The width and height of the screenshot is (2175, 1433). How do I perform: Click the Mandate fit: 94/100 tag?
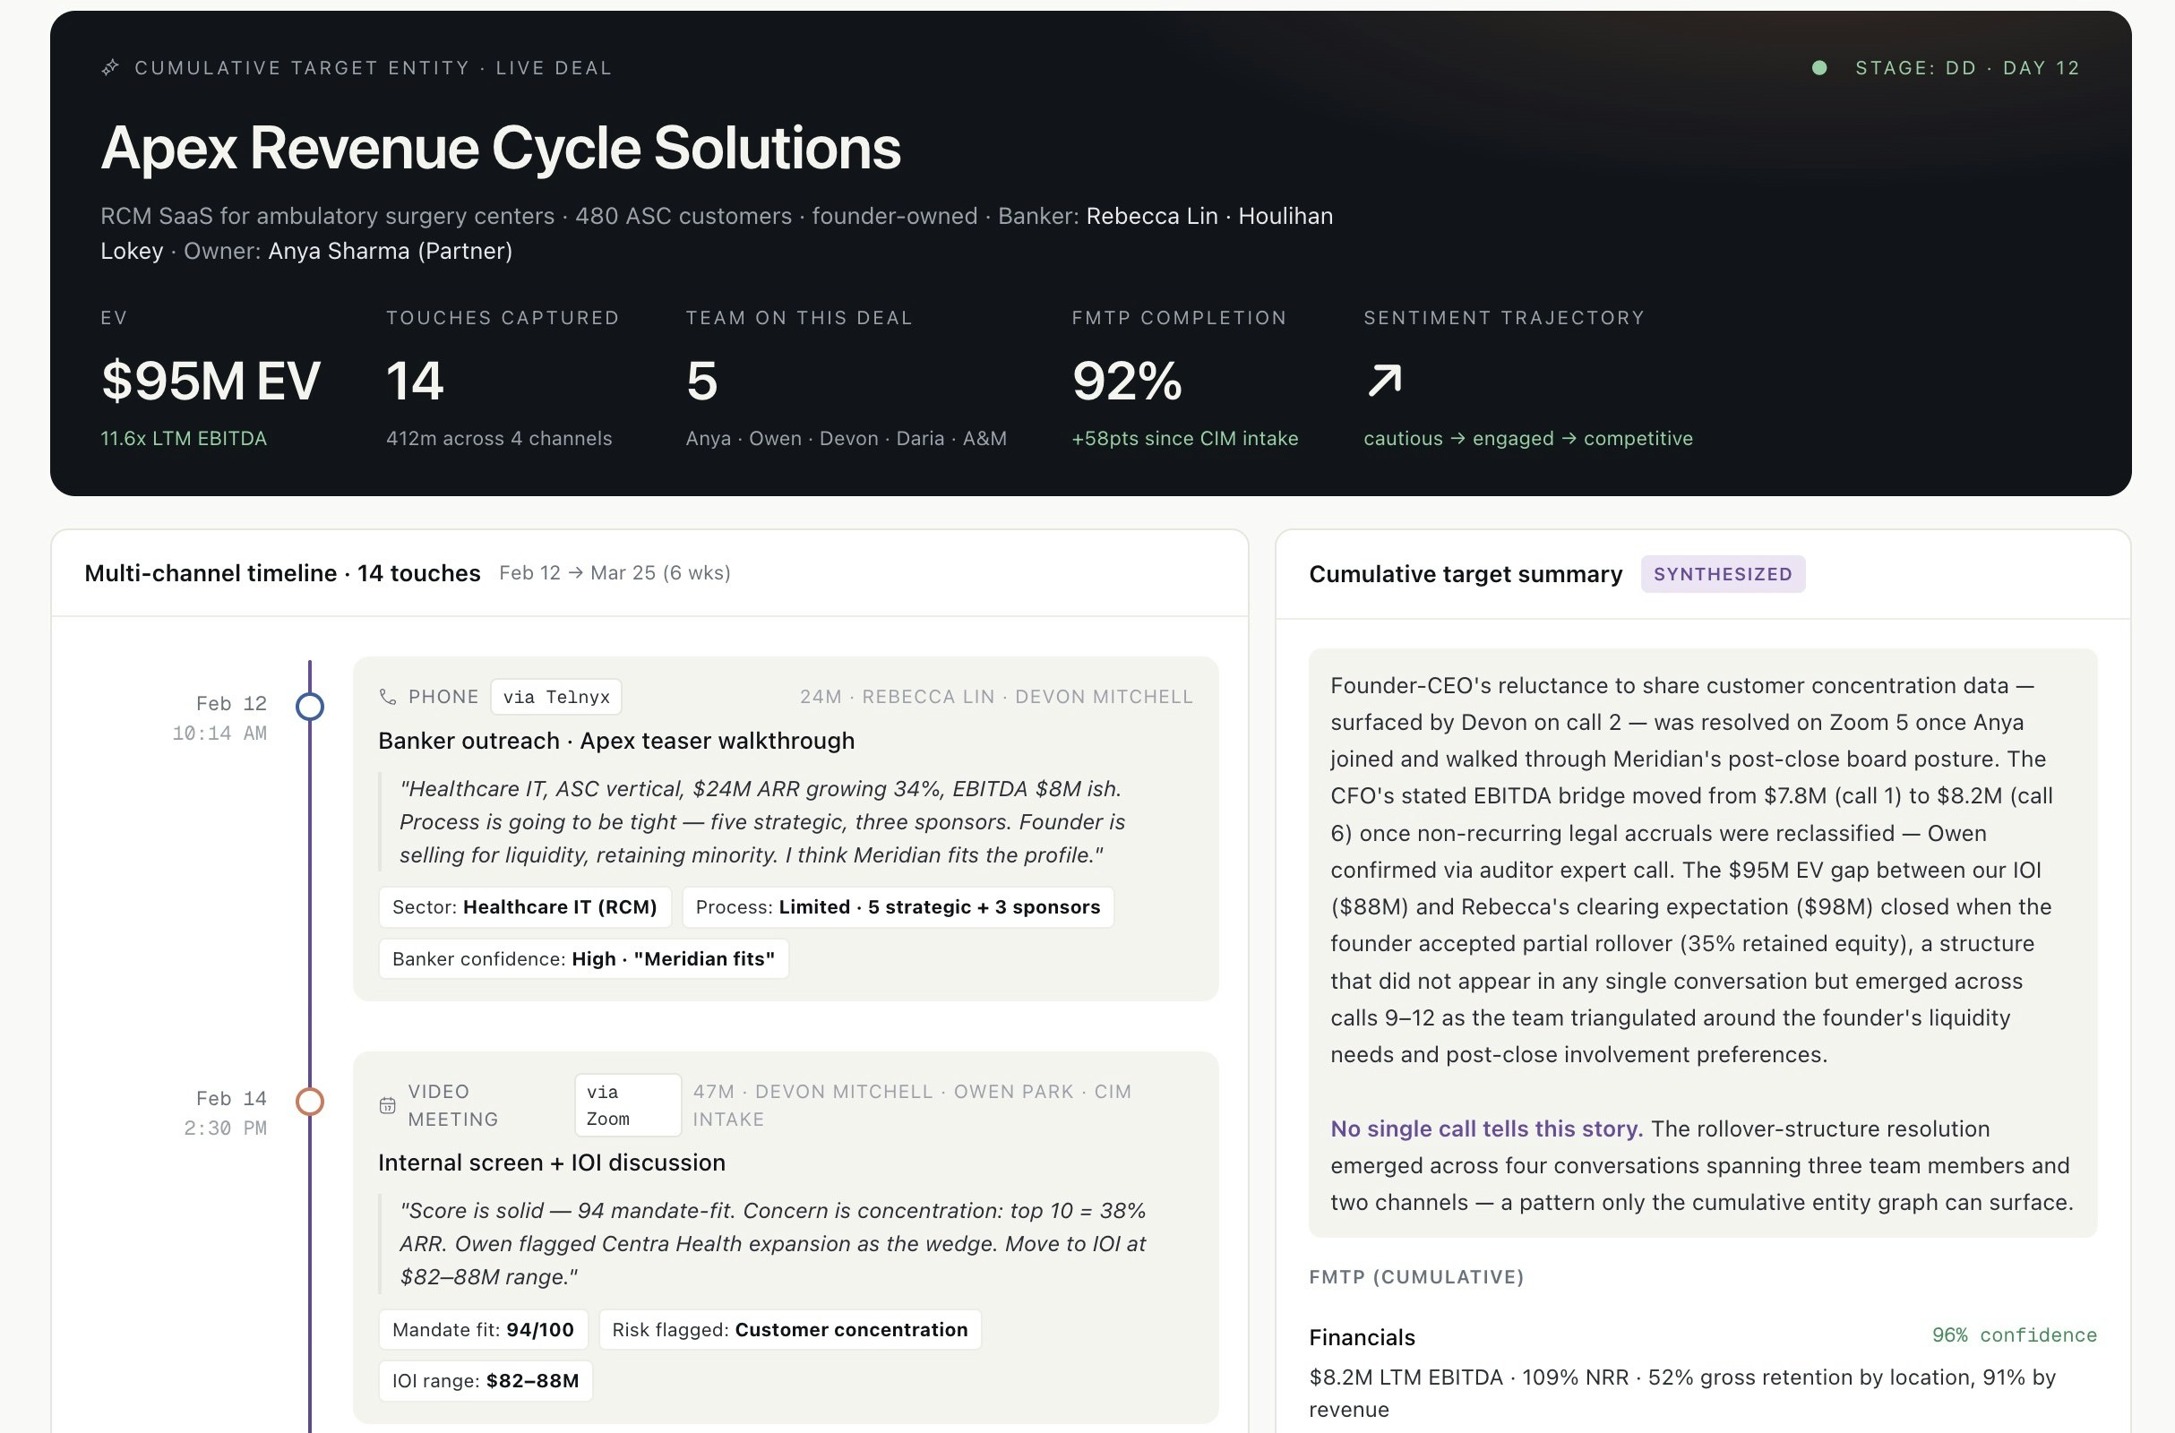(x=483, y=1330)
